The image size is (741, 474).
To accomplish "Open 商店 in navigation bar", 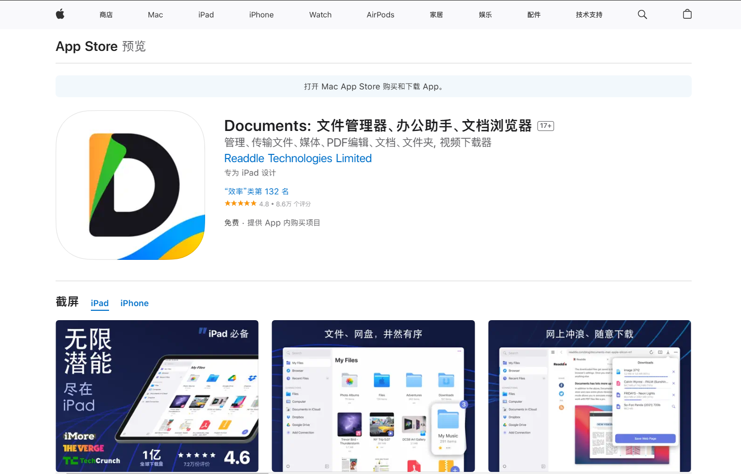I will pos(106,15).
